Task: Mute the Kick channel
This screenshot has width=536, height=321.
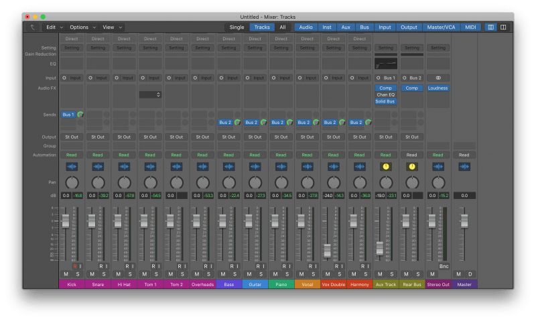Action: [x=66, y=274]
